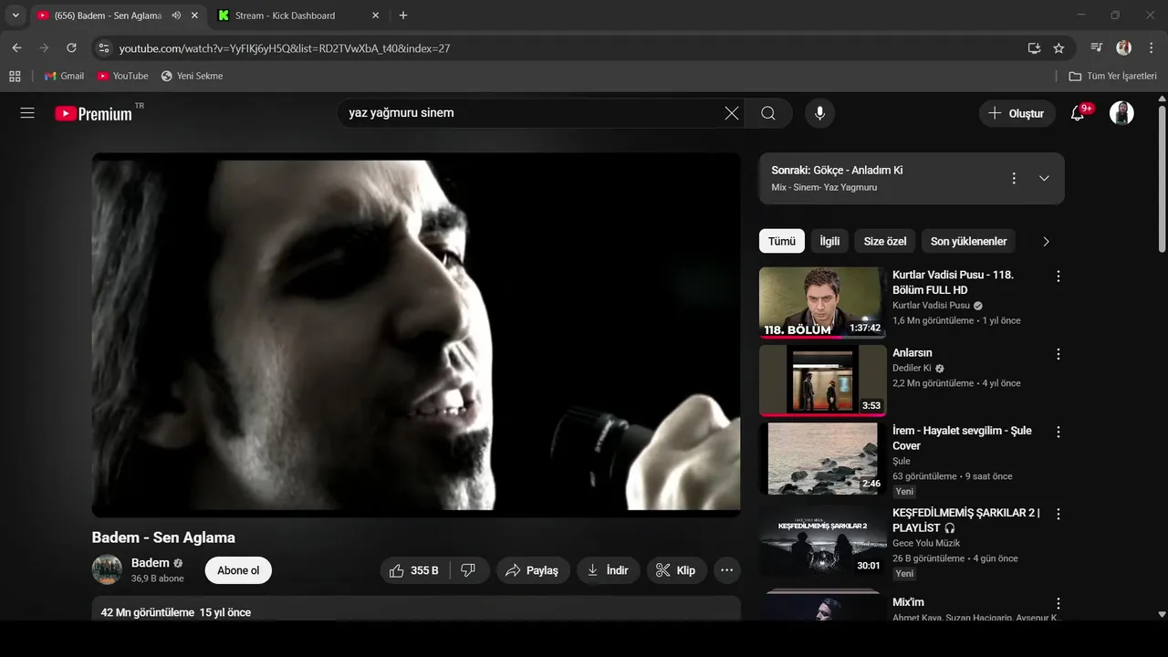Clear the search box text
The image size is (1168, 657).
(732, 113)
